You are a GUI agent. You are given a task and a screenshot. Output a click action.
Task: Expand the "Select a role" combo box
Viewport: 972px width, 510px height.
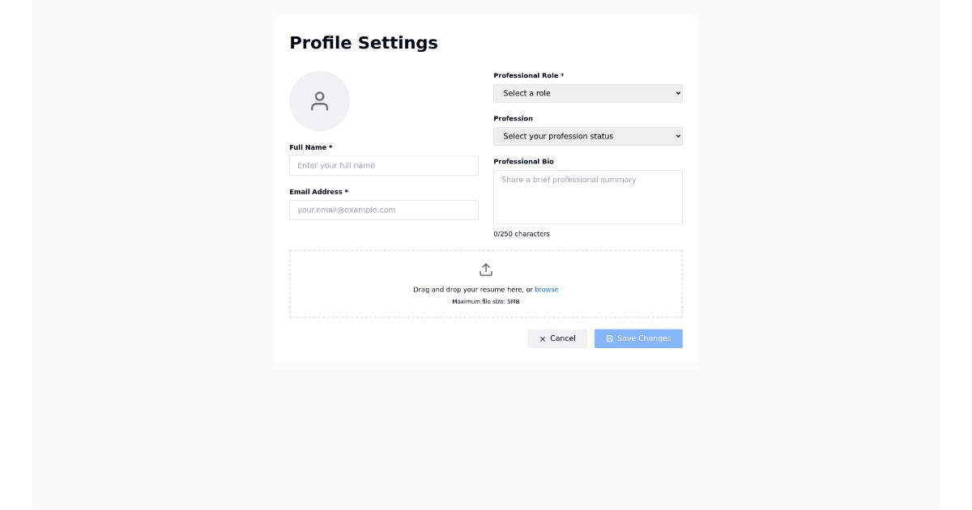tap(587, 93)
